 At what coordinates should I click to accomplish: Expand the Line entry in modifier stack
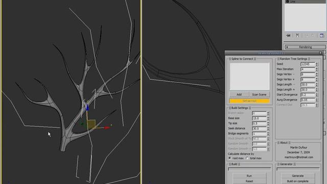tap(287, 2)
